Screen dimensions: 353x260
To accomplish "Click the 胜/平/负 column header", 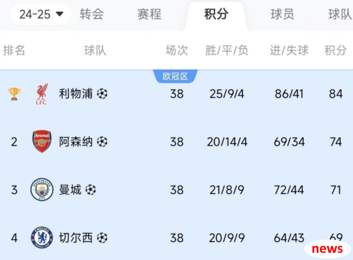I will click(x=227, y=50).
